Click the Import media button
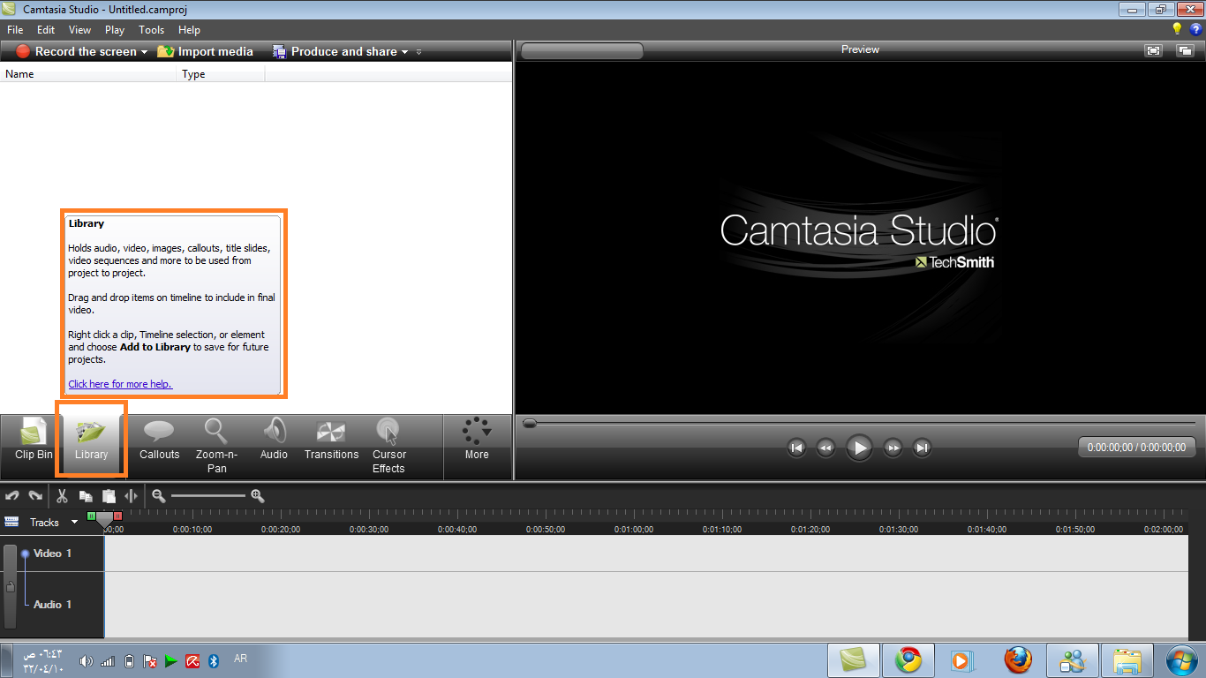Image resolution: width=1206 pixels, height=678 pixels. click(206, 52)
